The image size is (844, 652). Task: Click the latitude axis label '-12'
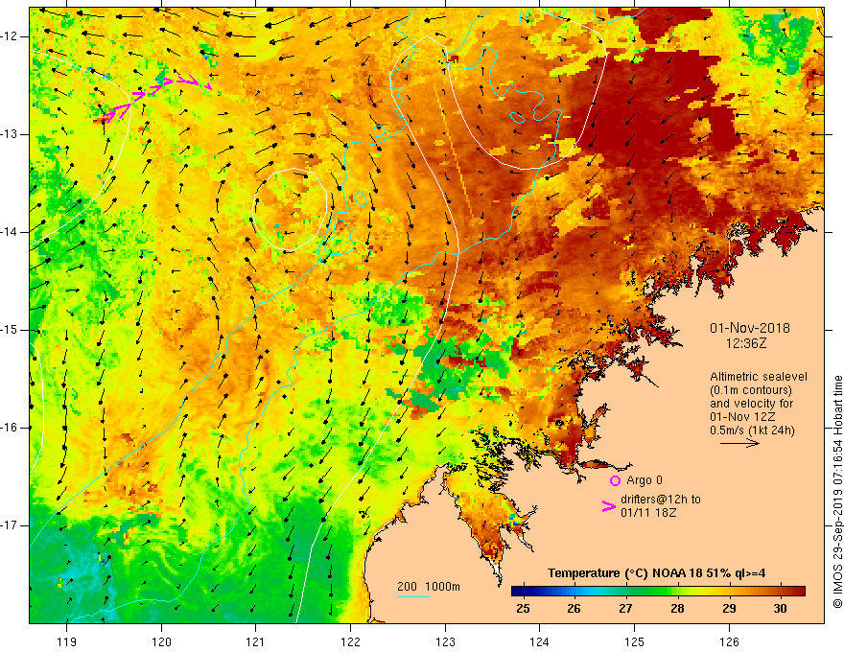[x=11, y=36]
